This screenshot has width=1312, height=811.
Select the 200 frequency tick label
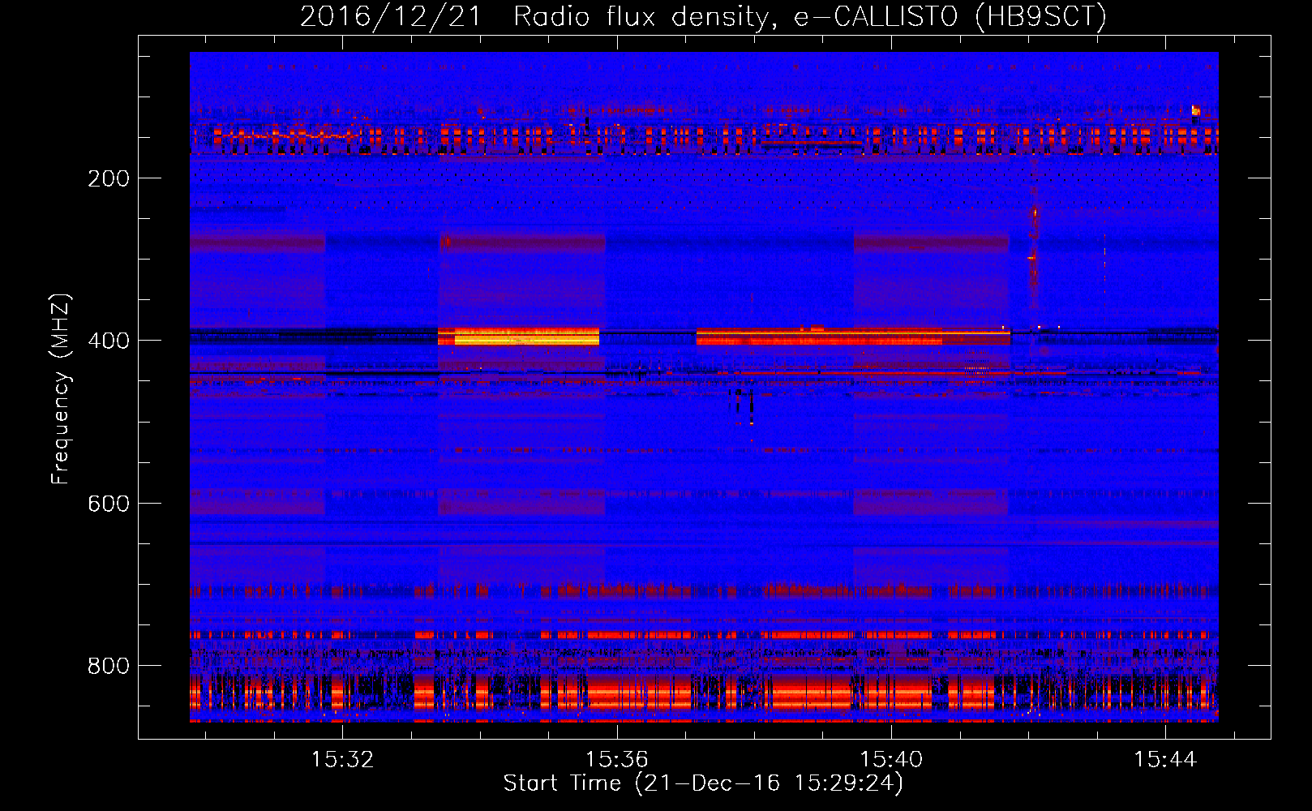tap(109, 178)
